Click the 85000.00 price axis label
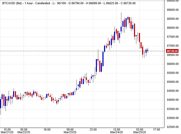The width and height of the screenshot is (181, 134). click(173, 82)
